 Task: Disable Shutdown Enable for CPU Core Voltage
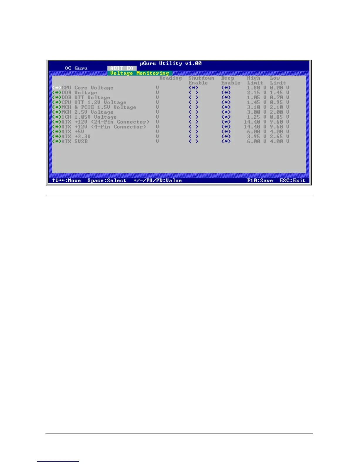pos(193,88)
